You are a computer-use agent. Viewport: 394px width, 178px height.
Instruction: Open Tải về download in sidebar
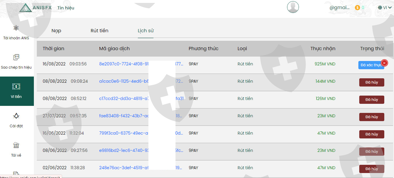16,150
